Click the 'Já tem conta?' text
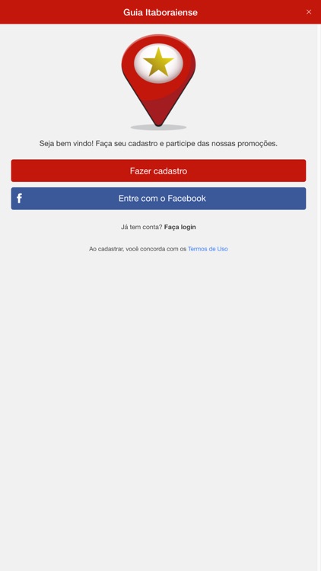The height and width of the screenshot is (571, 321). 141,227
